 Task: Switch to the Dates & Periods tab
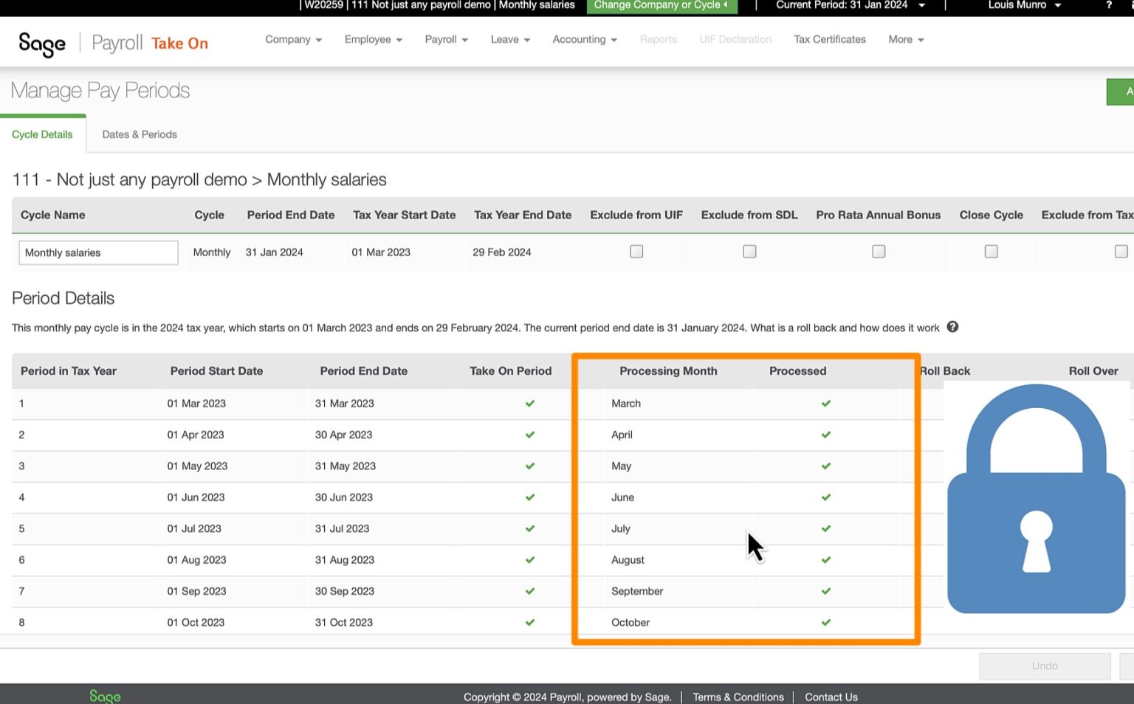(x=139, y=134)
